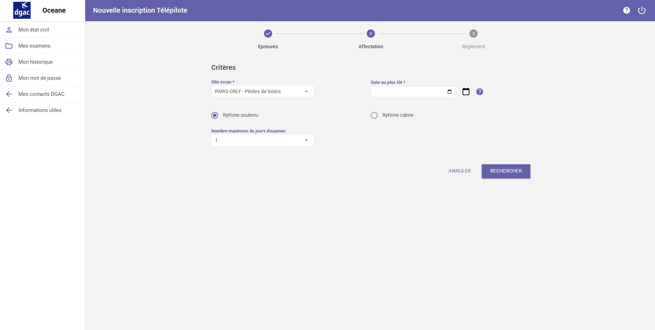Select the Rythme calme radio button
The width and height of the screenshot is (655, 330).
click(x=374, y=115)
